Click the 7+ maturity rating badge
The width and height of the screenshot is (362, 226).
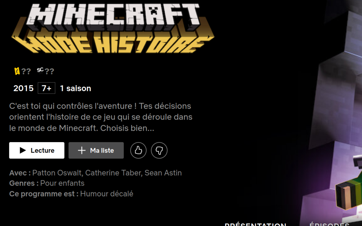46,88
